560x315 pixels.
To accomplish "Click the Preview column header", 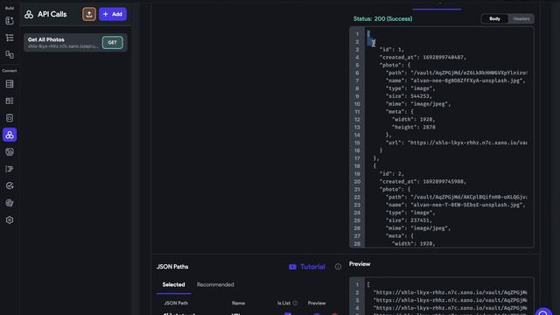I will 317,304.
